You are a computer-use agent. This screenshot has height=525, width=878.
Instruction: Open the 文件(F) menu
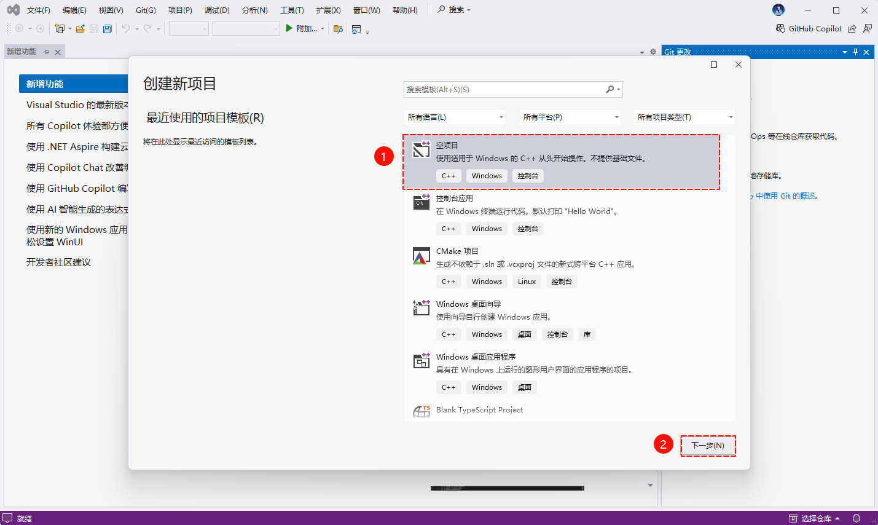tap(38, 10)
